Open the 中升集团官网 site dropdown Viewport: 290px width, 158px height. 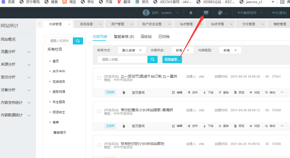[250, 13]
